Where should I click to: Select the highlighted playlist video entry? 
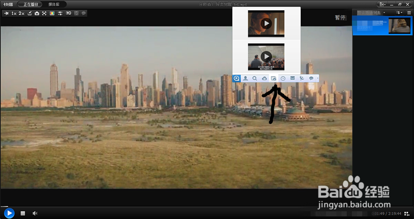click(382, 25)
